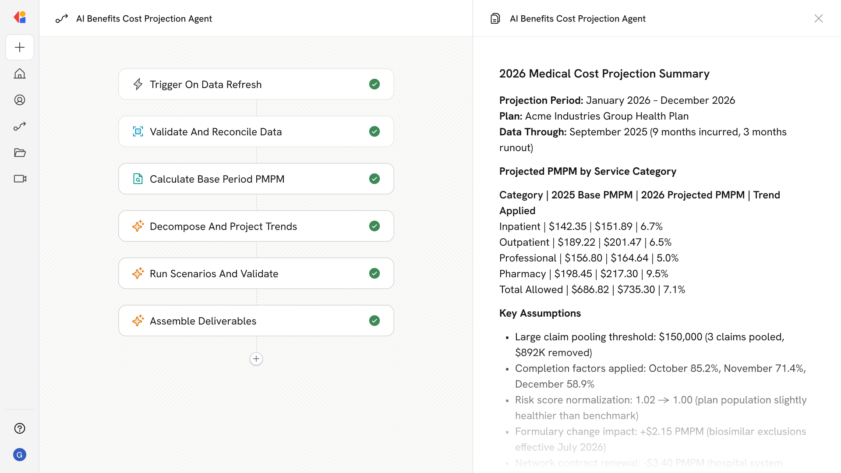
Task: Open the help question mark icon
Action: coord(20,428)
